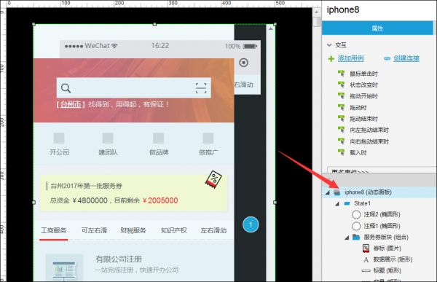437x282 pixels.
Task: Select the 拖动开始时 event label
Action: (363, 96)
